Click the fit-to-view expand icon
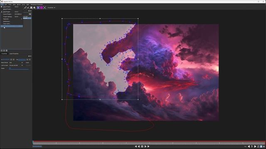The height and width of the screenshot is (149, 266). tap(45, 7)
